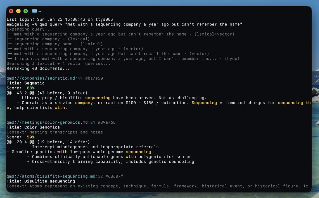Click "Context: Meeting transcripts and notes"

click(55, 132)
